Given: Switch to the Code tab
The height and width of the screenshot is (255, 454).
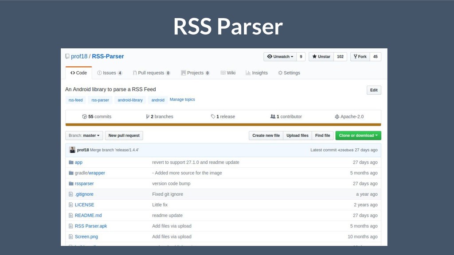Looking at the screenshot, I should (79, 73).
